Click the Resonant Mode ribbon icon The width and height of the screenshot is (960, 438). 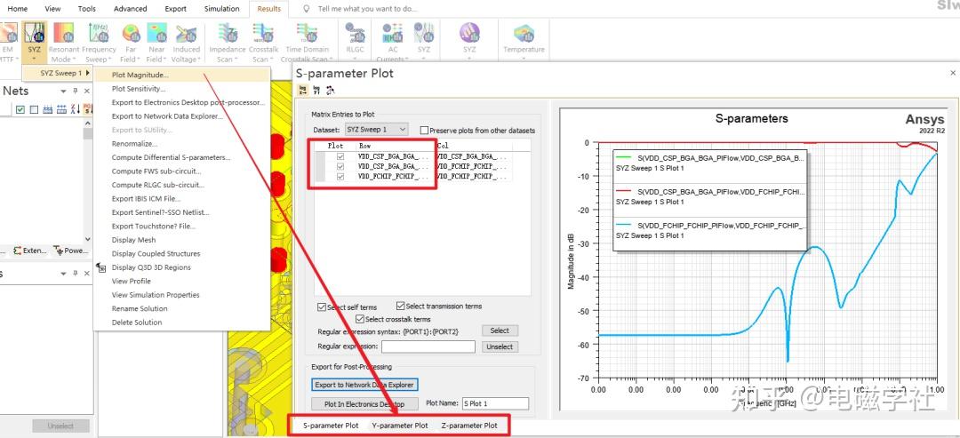64,33
